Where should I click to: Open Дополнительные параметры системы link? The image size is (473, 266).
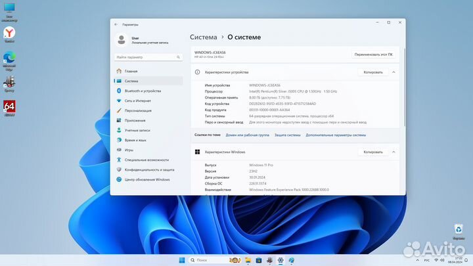point(336,135)
